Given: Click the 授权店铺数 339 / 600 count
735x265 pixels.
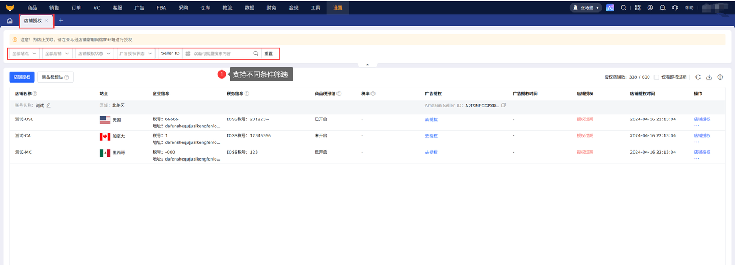Looking at the screenshot, I should (627, 77).
